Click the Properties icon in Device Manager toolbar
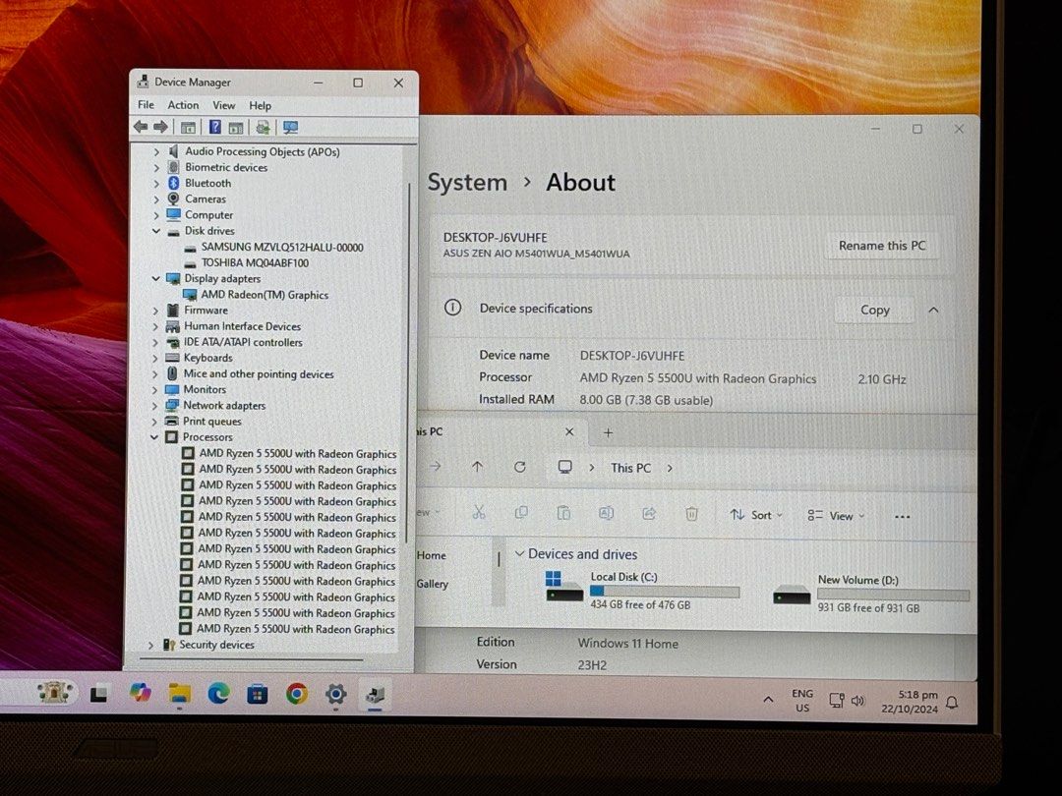 (234, 126)
